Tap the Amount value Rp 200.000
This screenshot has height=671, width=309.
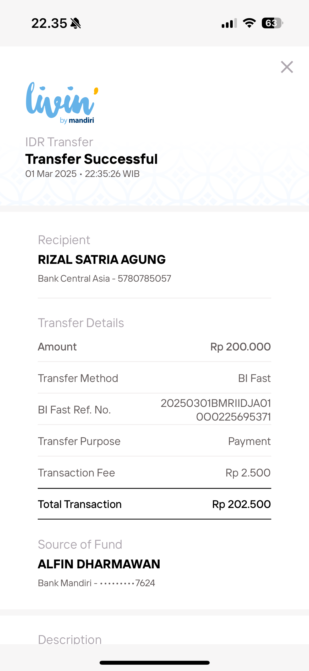click(x=240, y=347)
